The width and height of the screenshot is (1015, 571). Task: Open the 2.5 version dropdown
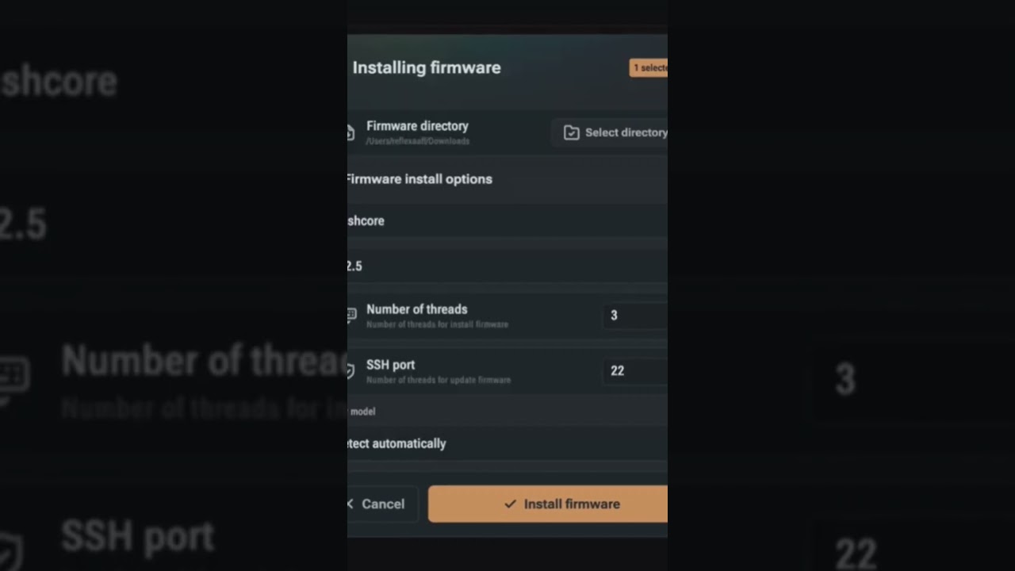(x=507, y=266)
